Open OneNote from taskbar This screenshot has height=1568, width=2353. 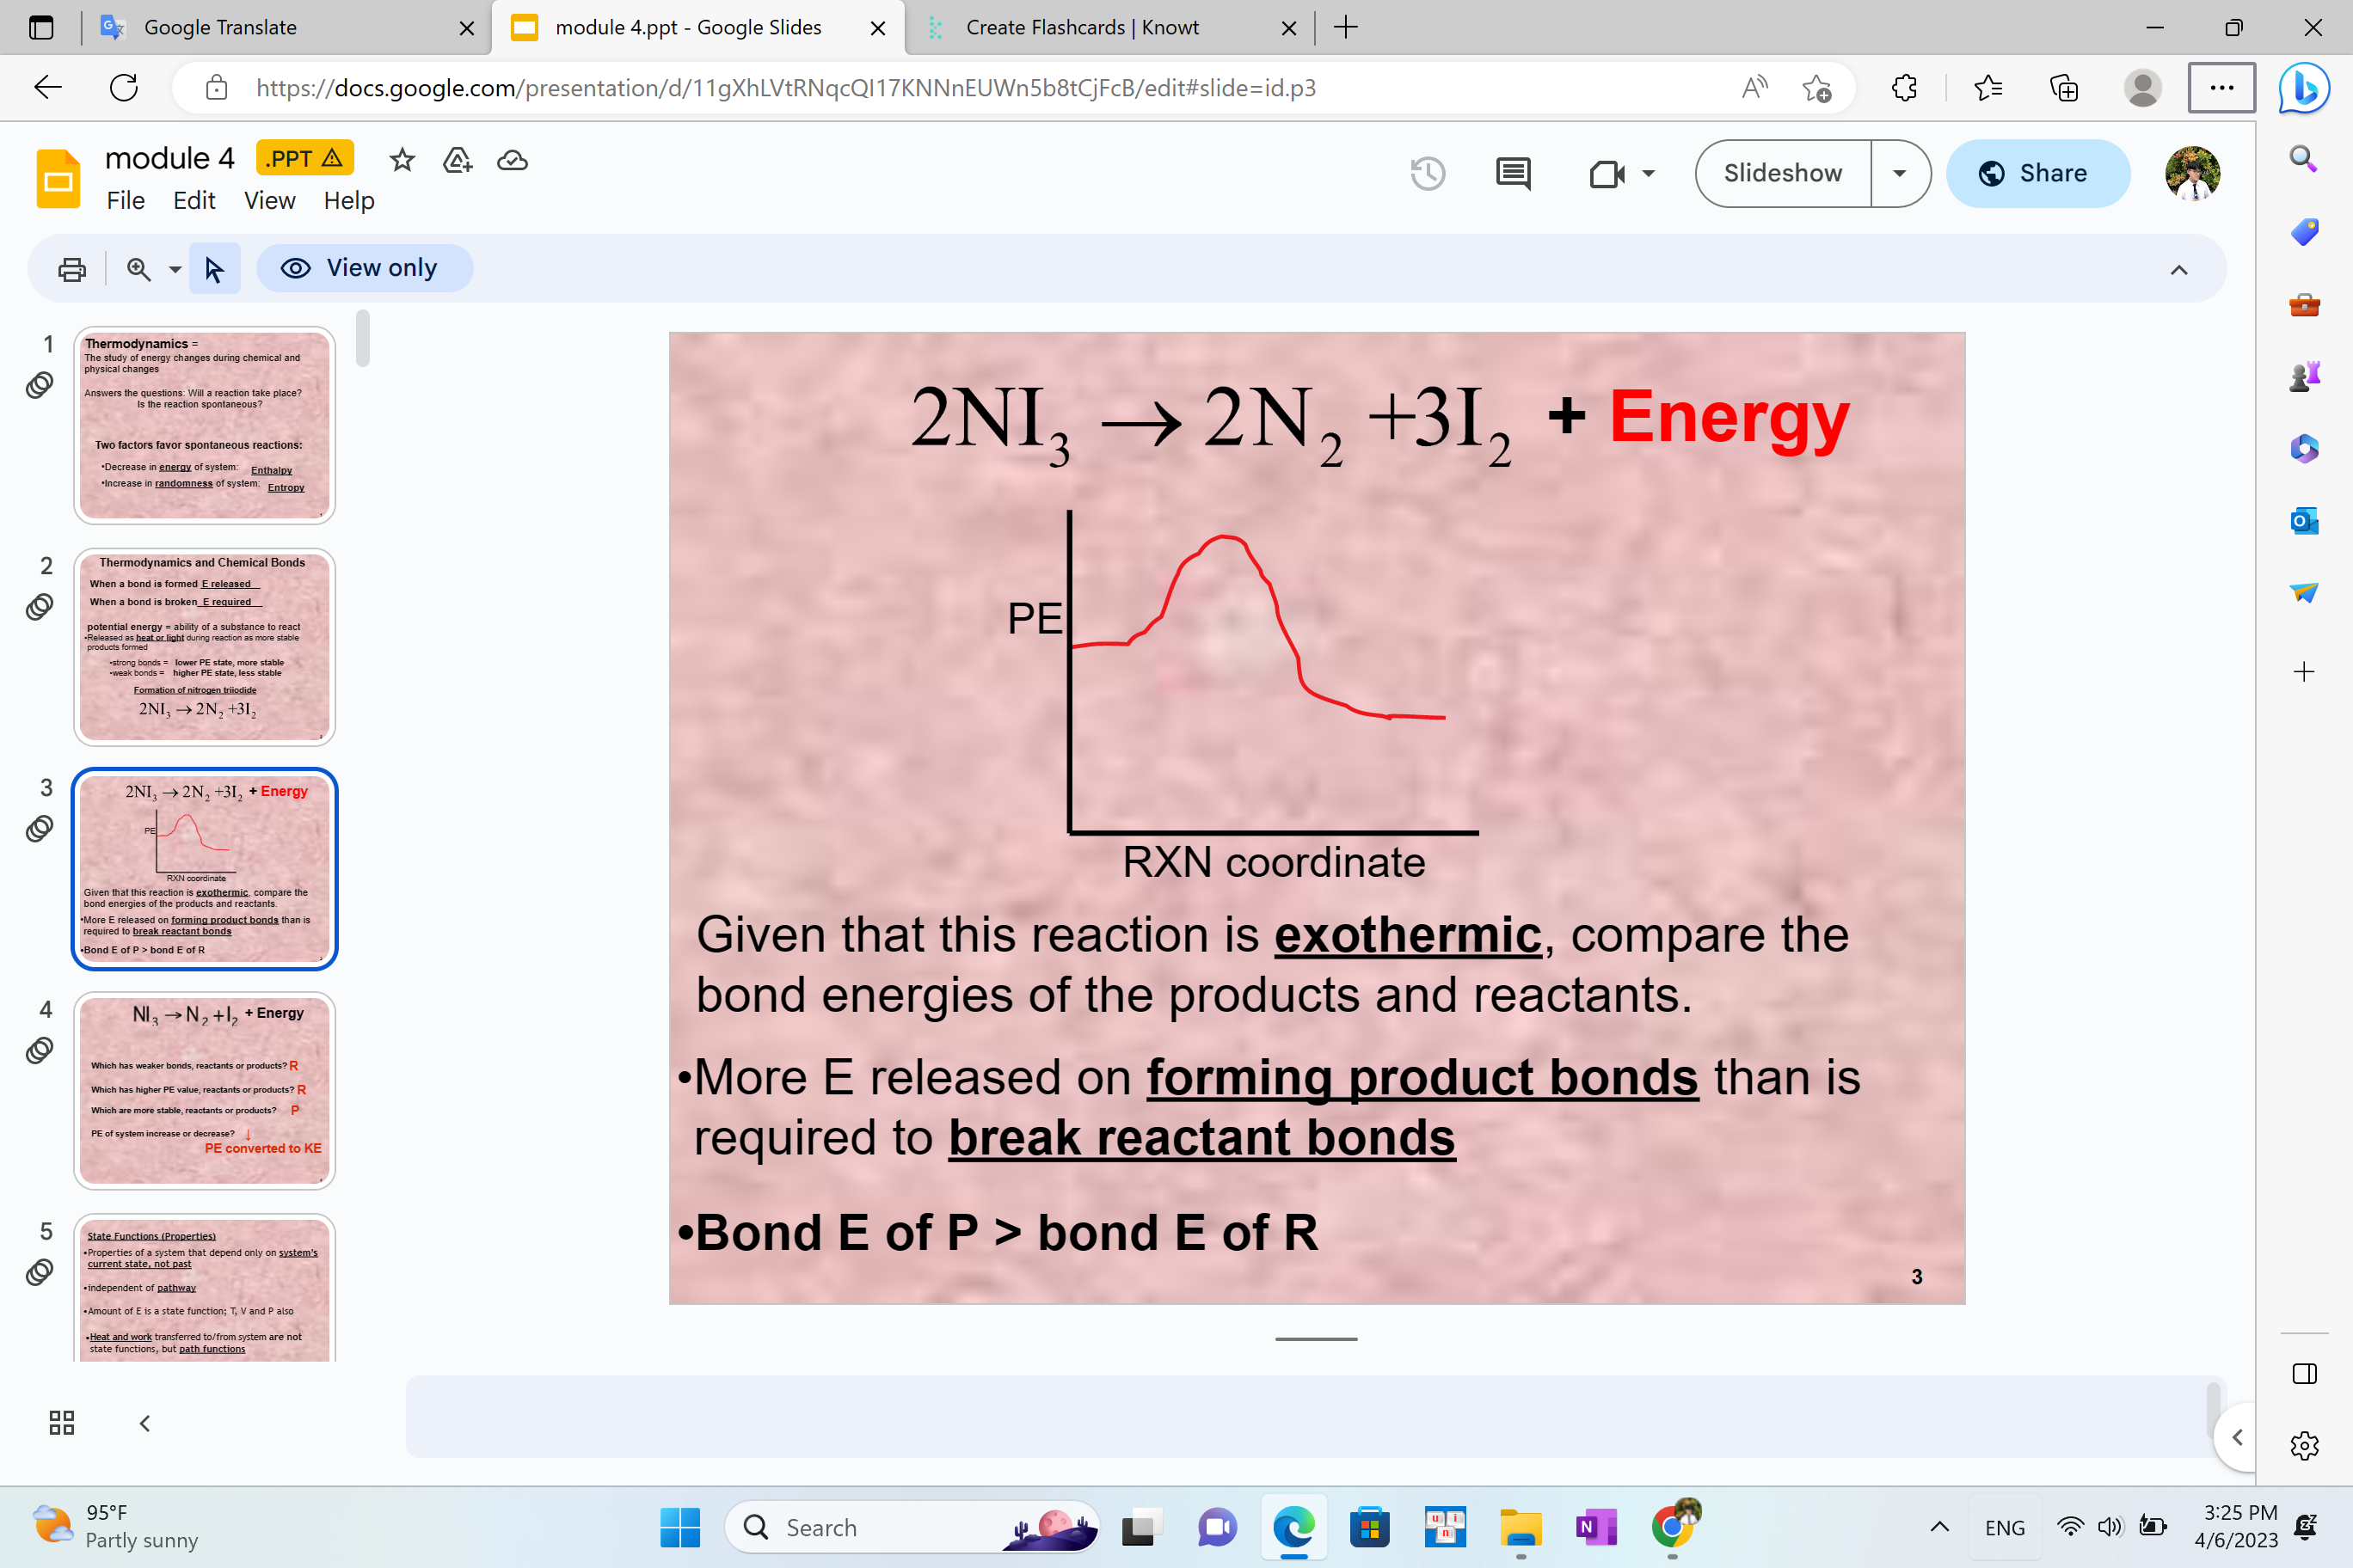click(x=1595, y=1527)
